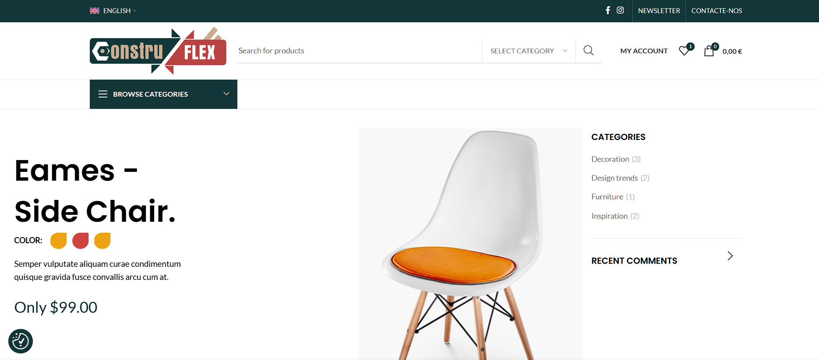This screenshot has height=360, width=819.
Task: Open the English language dropdown
Action: coord(113,10)
